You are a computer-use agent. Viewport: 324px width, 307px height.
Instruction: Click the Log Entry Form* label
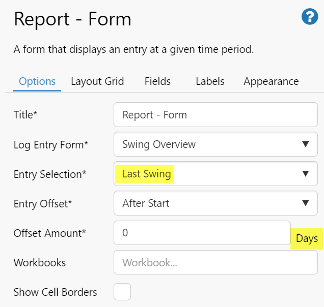click(51, 145)
